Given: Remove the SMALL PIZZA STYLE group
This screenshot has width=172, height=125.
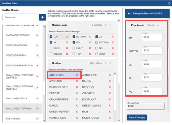Looking at the screenshot, I should pos(37,98).
